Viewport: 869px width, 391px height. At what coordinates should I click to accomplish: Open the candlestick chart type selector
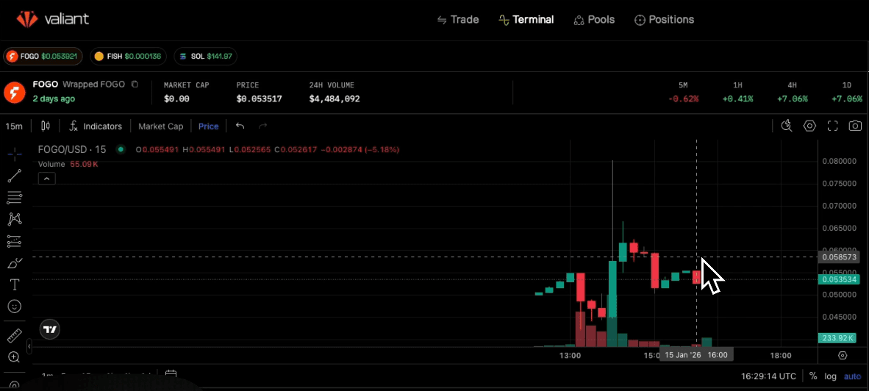tap(46, 126)
